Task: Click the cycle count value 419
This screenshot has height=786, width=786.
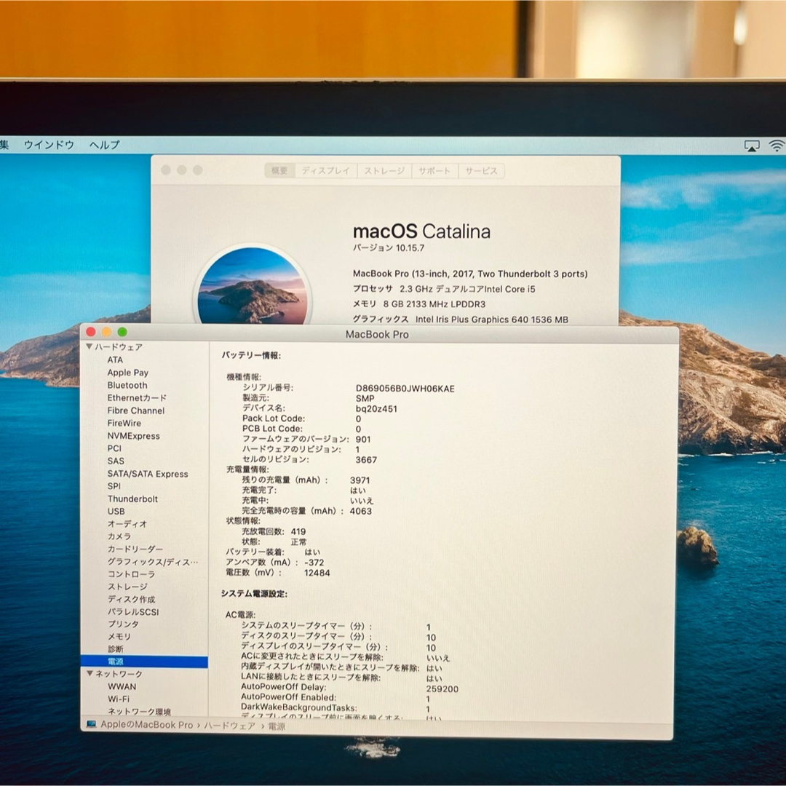Action: [x=298, y=531]
